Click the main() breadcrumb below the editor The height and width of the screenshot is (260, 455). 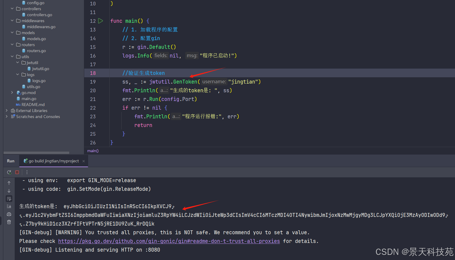point(93,151)
